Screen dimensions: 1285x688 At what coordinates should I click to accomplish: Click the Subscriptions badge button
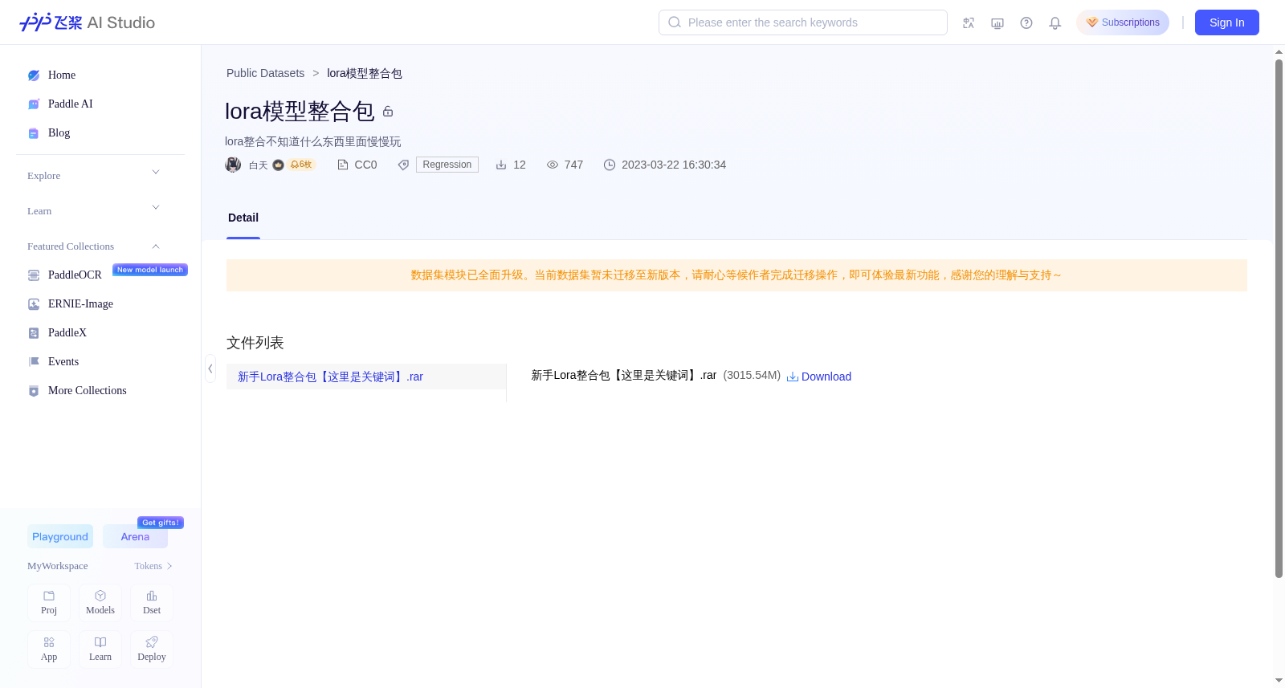click(x=1123, y=22)
